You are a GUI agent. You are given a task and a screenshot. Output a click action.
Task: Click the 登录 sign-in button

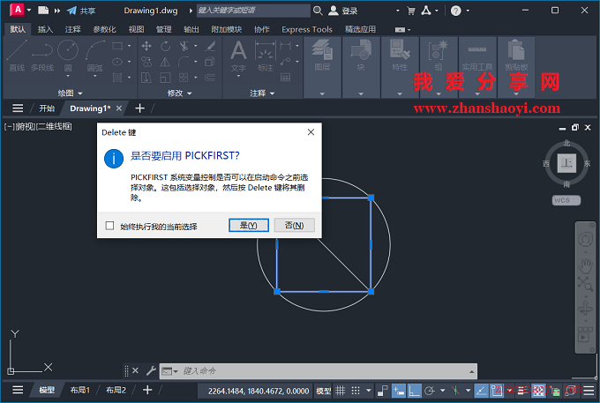click(343, 11)
